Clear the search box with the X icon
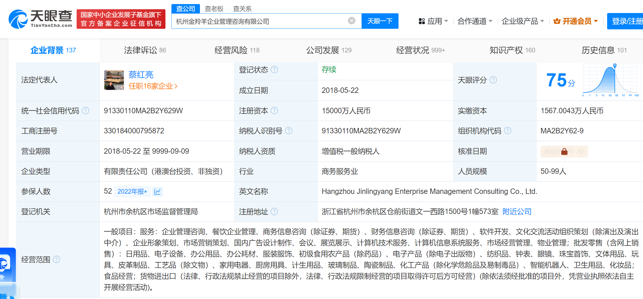 352,21
